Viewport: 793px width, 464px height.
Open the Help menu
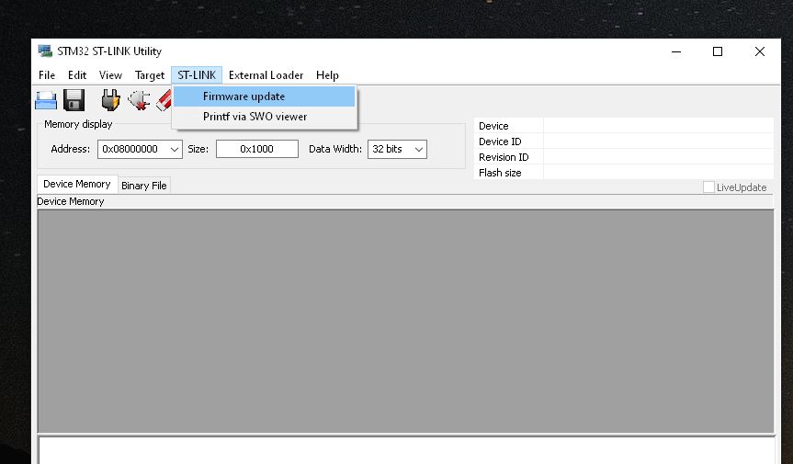(327, 75)
